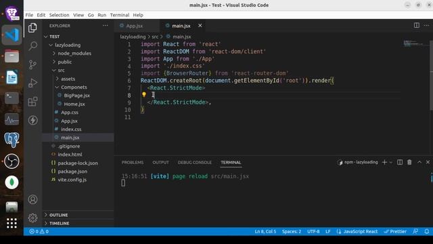Open the notifications bell in status bar

(427, 231)
